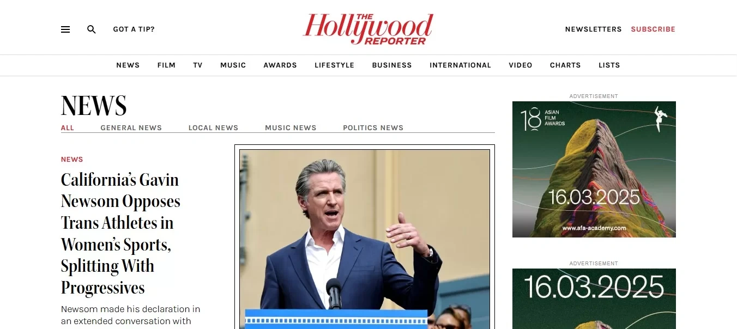Switch to the Music News tab
This screenshot has height=329, width=737.
291,128
